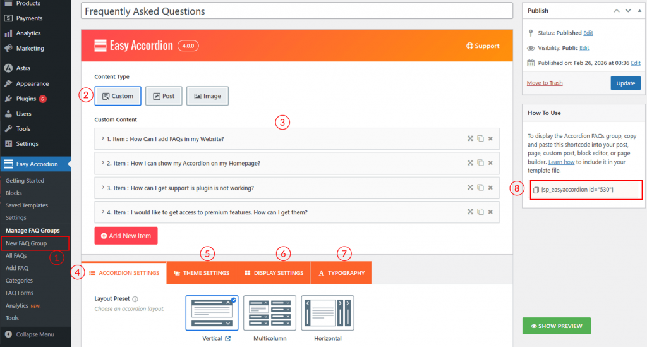
Task: Click the clone icon on fourth item
Action: [x=480, y=212]
